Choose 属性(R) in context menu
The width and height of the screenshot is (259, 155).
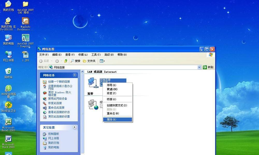coord(117,119)
